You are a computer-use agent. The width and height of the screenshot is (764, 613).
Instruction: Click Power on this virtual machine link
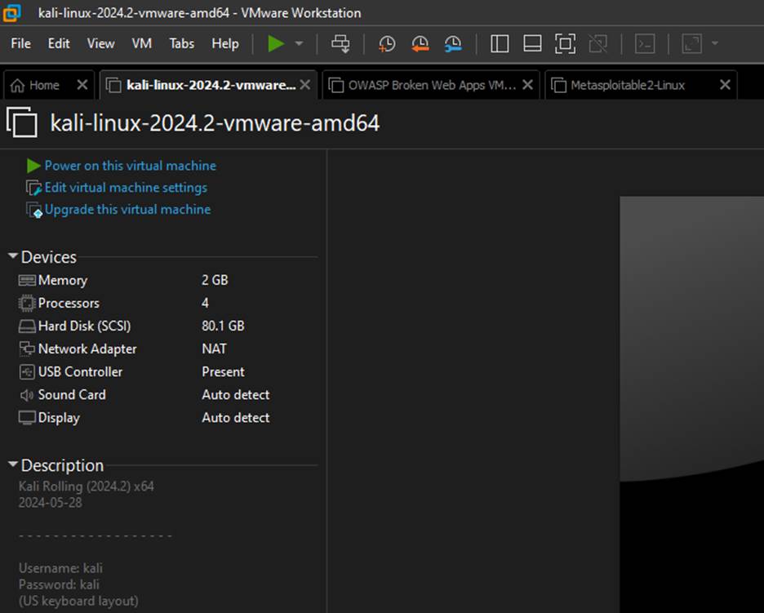pos(130,166)
